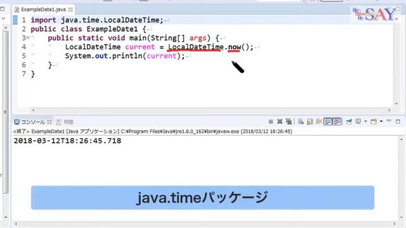Maximize the console panel
Screen dimensions: 406x228
pos(398,121)
